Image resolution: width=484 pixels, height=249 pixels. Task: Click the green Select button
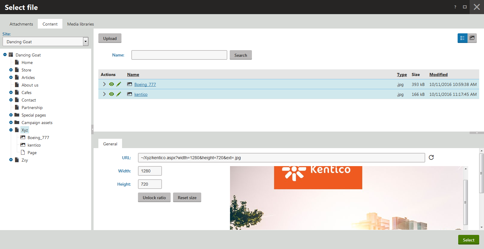(468, 240)
